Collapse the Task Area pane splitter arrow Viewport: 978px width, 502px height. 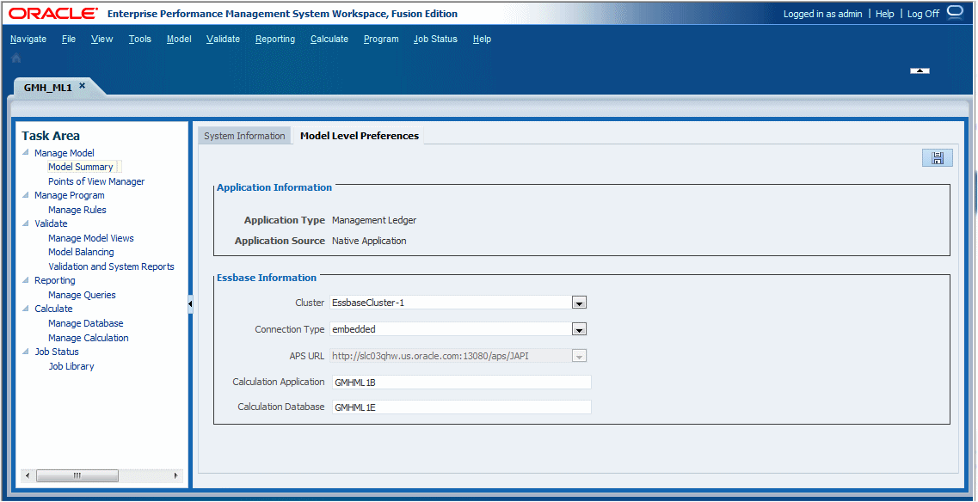click(190, 304)
